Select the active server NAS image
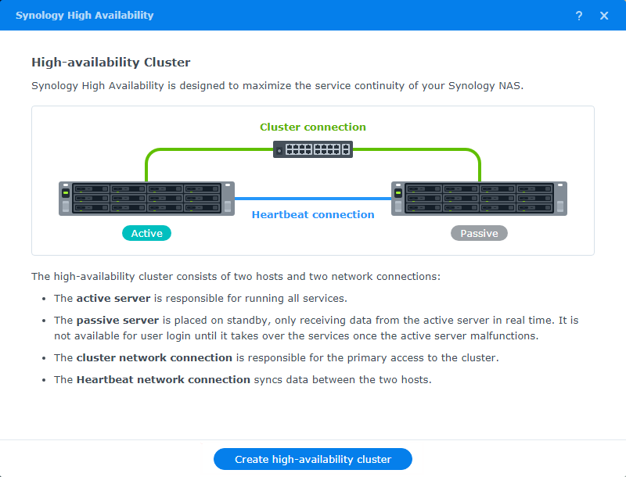This screenshot has width=626, height=477. [x=146, y=199]
